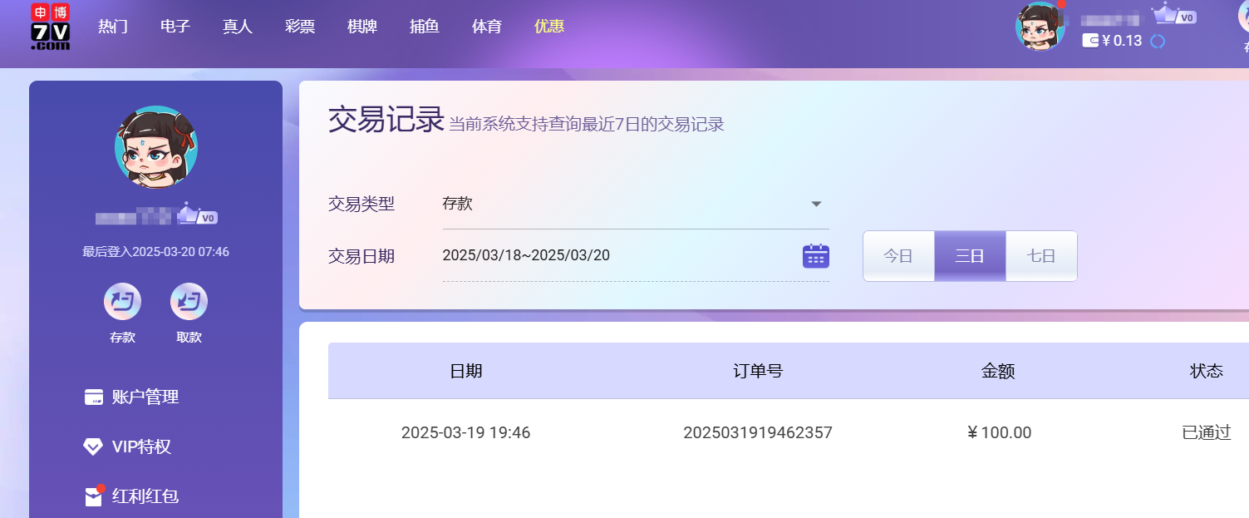The image size is (1249, 518).
Task: Open 红利红包 in the sidebar
Action: pos(145,497)
